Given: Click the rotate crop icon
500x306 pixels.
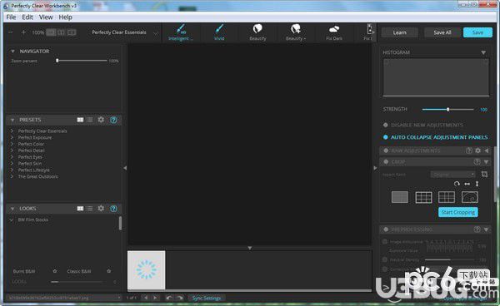Looking at the screenshot, I should click(x=457, y=184).
